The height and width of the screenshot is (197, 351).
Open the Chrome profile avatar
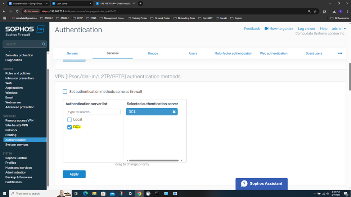point(341,11)
